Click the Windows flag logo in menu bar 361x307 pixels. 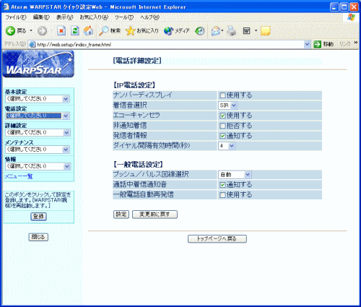351,17
